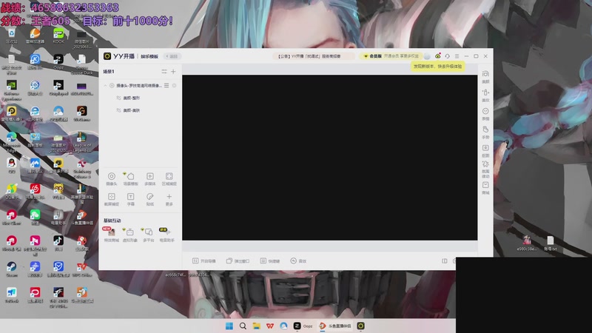Click the YY开播 icon on taskbar
This screenshot has height=333, width=592.
pos(361,326)
